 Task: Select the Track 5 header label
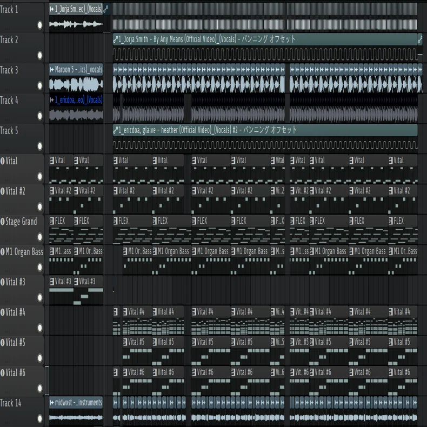(x=9, y=130)
